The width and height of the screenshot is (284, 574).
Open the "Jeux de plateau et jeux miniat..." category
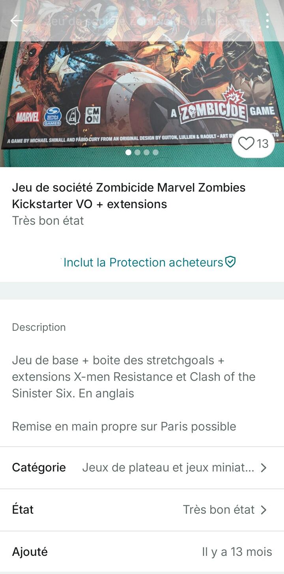[x=168, y=468]
